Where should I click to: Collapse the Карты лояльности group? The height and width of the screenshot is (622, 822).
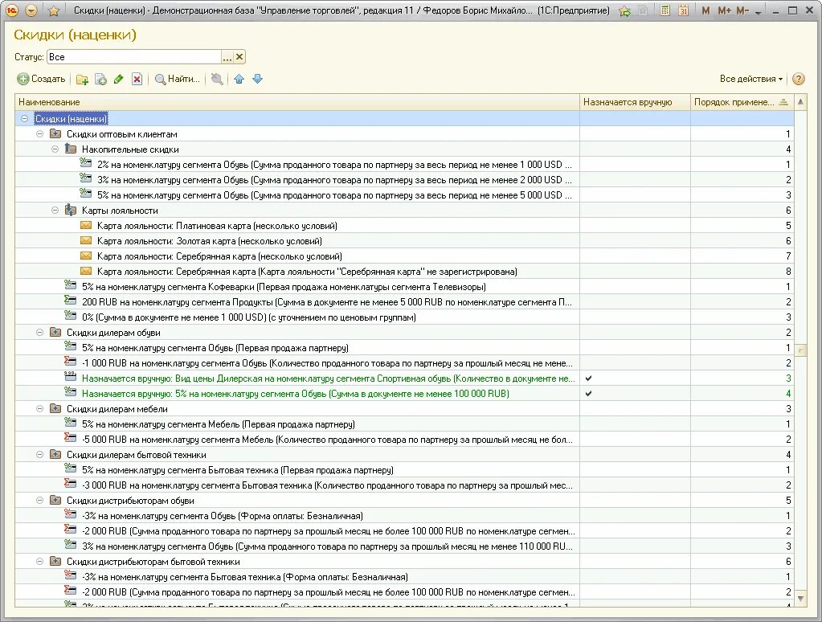(x=55, y=211)
